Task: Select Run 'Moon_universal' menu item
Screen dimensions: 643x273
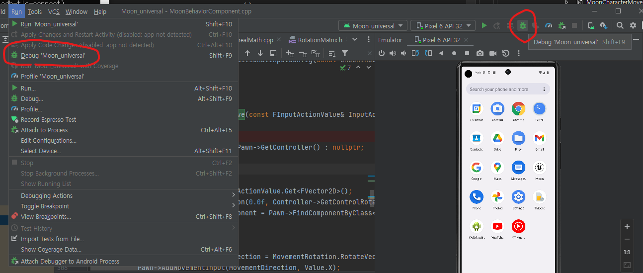Action: pyautogui.click(x=123, y=24)
